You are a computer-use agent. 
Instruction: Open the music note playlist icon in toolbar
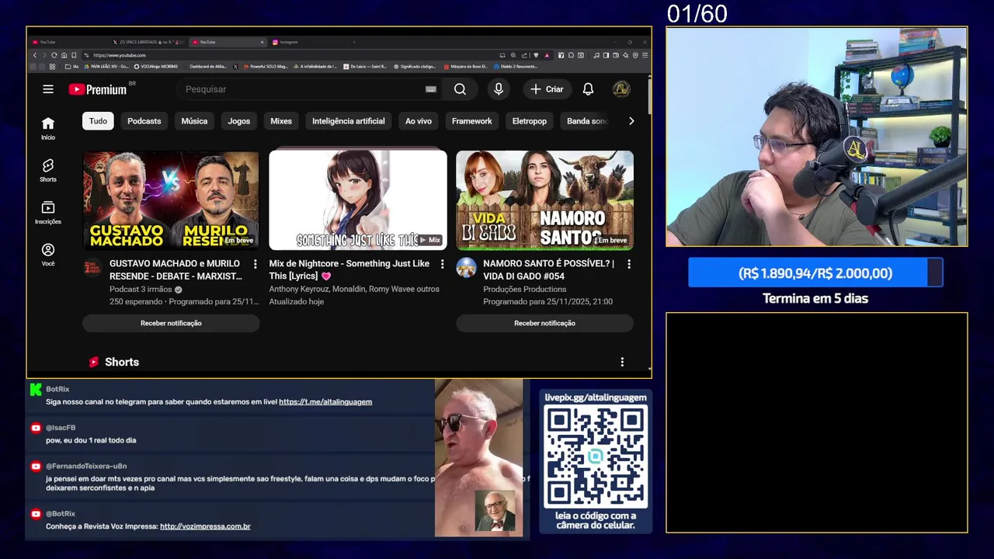click(596, 55)
